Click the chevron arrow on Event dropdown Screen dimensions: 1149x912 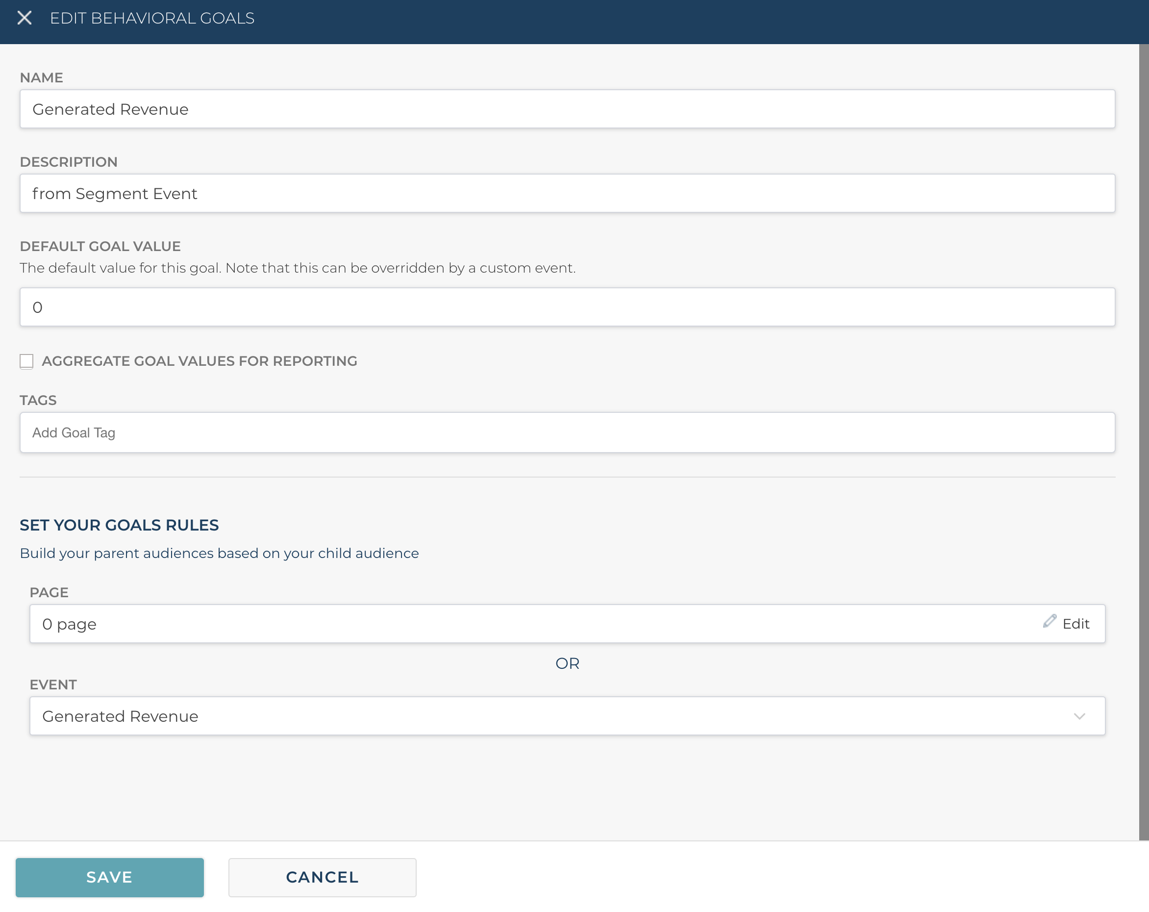click(x=1079, y=716)
